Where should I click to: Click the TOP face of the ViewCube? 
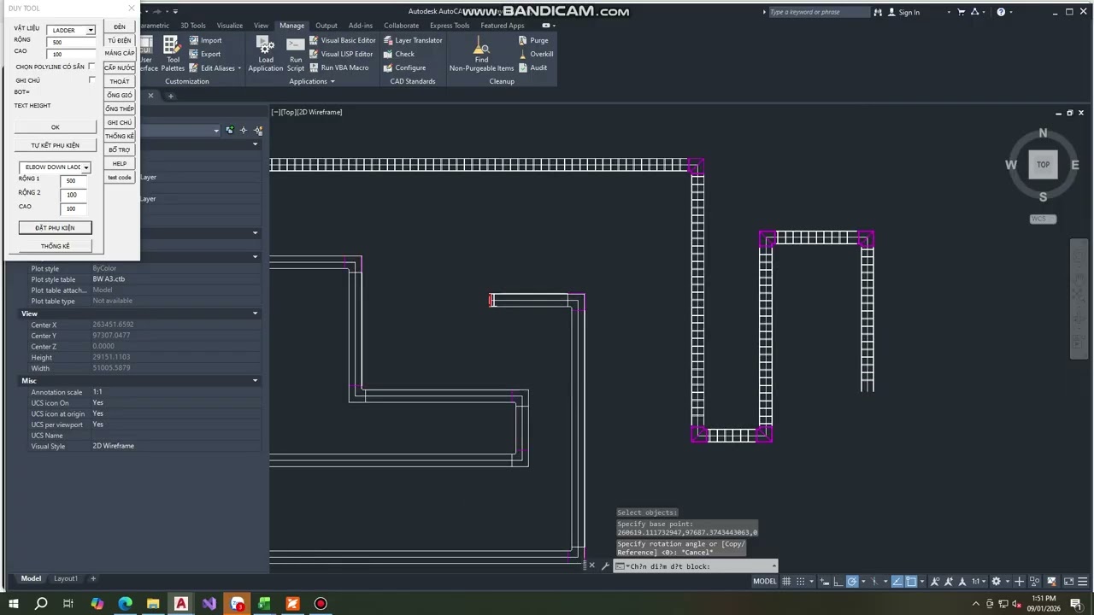pyautogui.click(x=1043, y=165)
